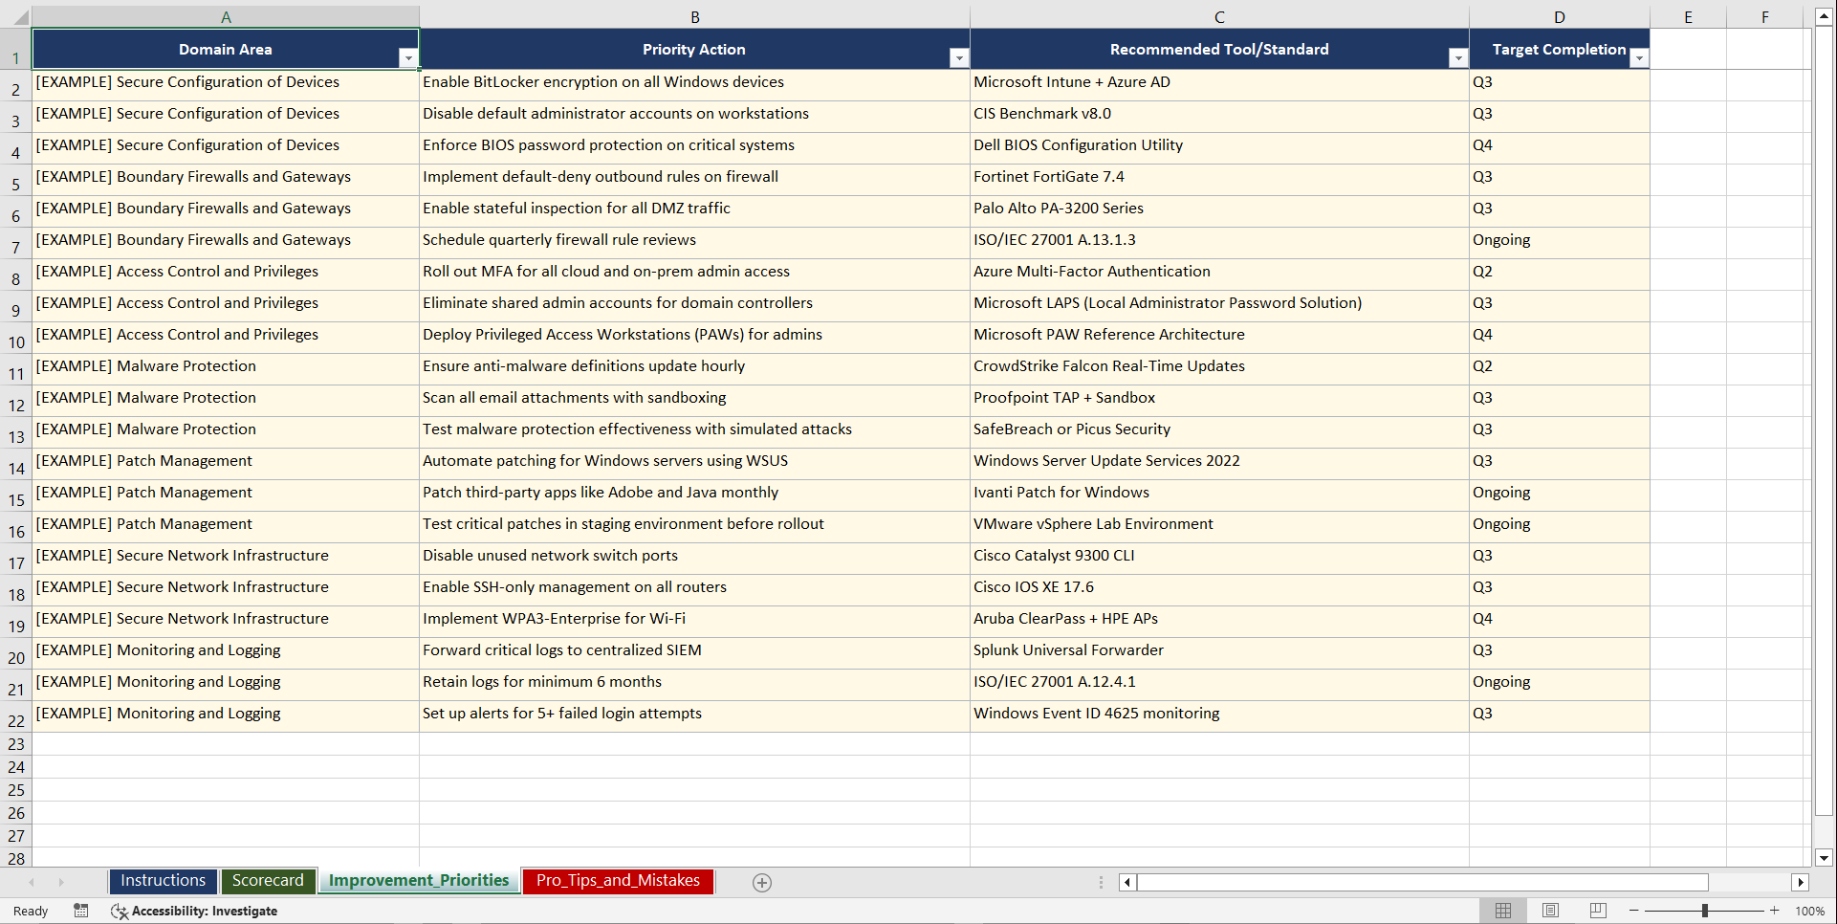Select the Pro_Tips_and_Mistakes sheet tab
Viewport: 1837px width, 924px height.
coord(618,881)
